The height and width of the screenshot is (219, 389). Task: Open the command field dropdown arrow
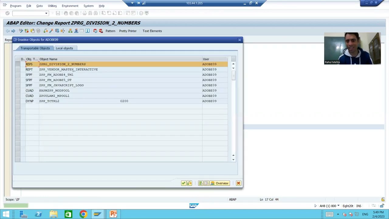click(x=46, y=13)
